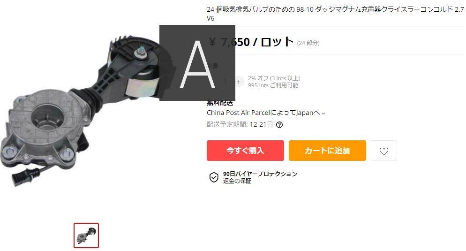Screen dimensions: 466x251
Task: Click the buyer protection shield icon
Action: [x=214, y=177]
